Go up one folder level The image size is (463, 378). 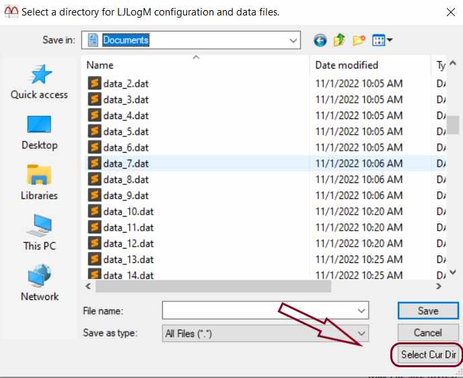(339, 40)
